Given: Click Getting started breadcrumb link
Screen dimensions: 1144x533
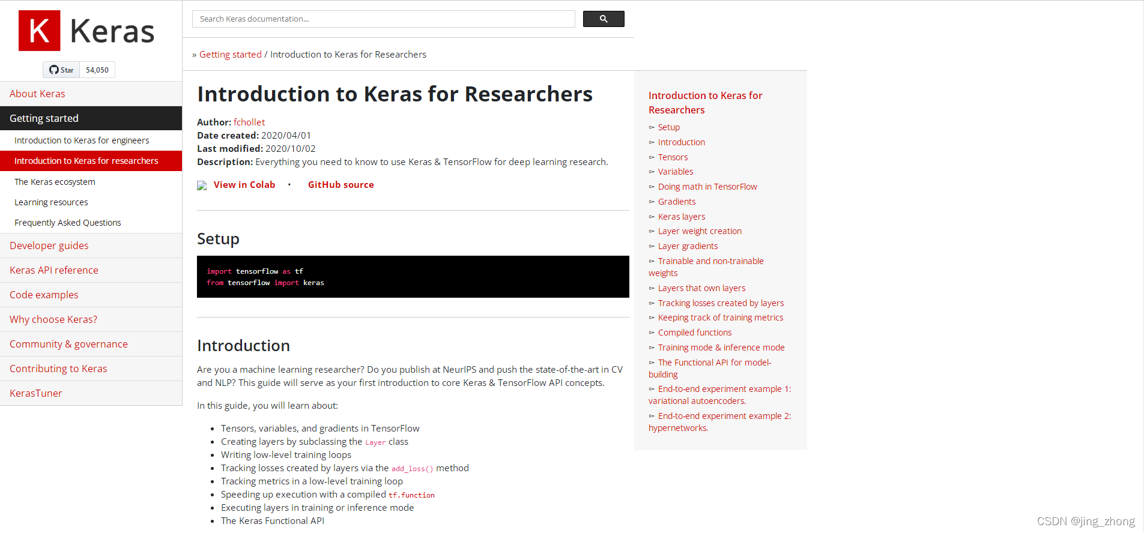Looking at the screenshot, I should click(231, 55).
